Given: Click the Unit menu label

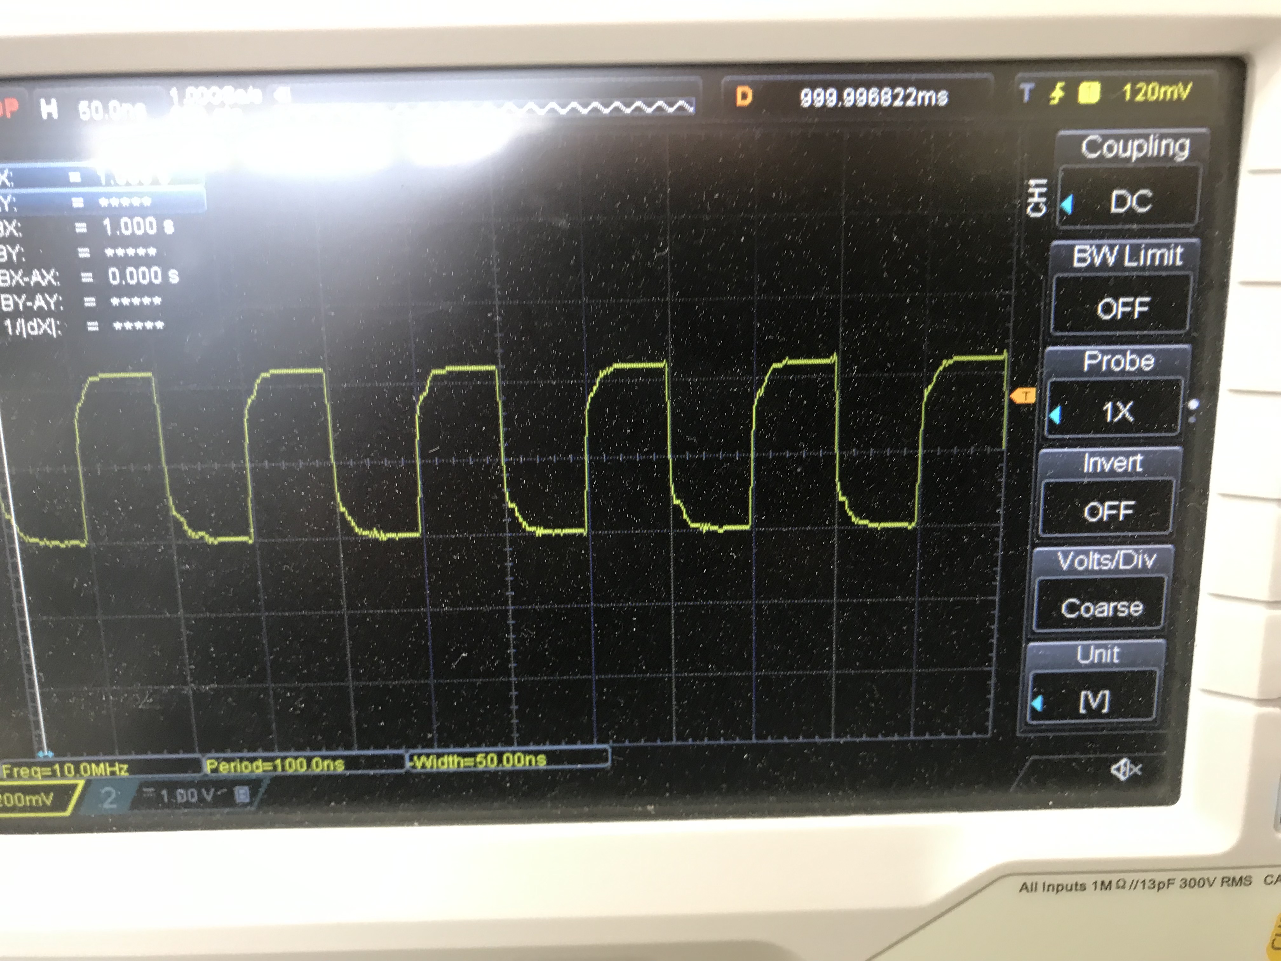Looking at the screenshot, I should pyautogui.click(x=1097, y=655).
